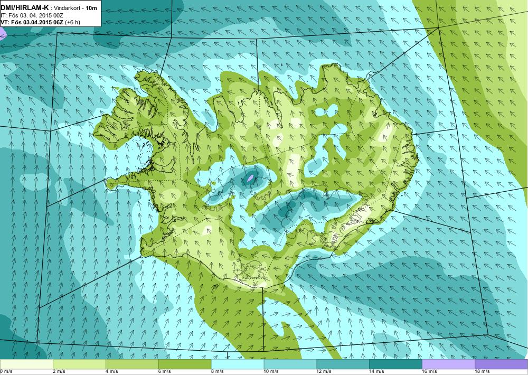Select the 16 m/s legend color swatch

click(448, 364)
